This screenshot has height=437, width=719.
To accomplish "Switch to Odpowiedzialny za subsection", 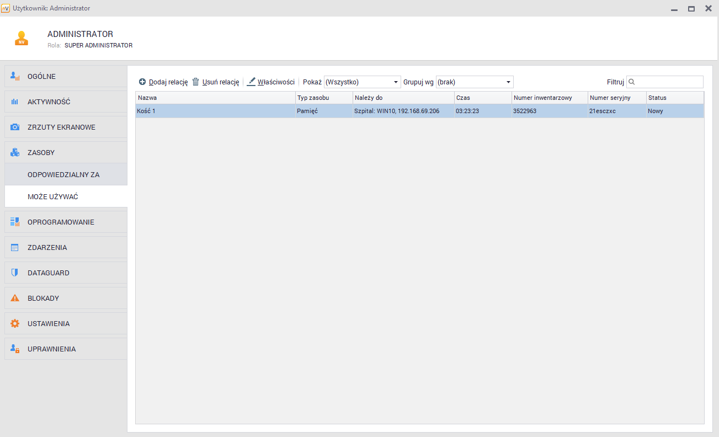I will pyautogui.click(x=63, y=174).
